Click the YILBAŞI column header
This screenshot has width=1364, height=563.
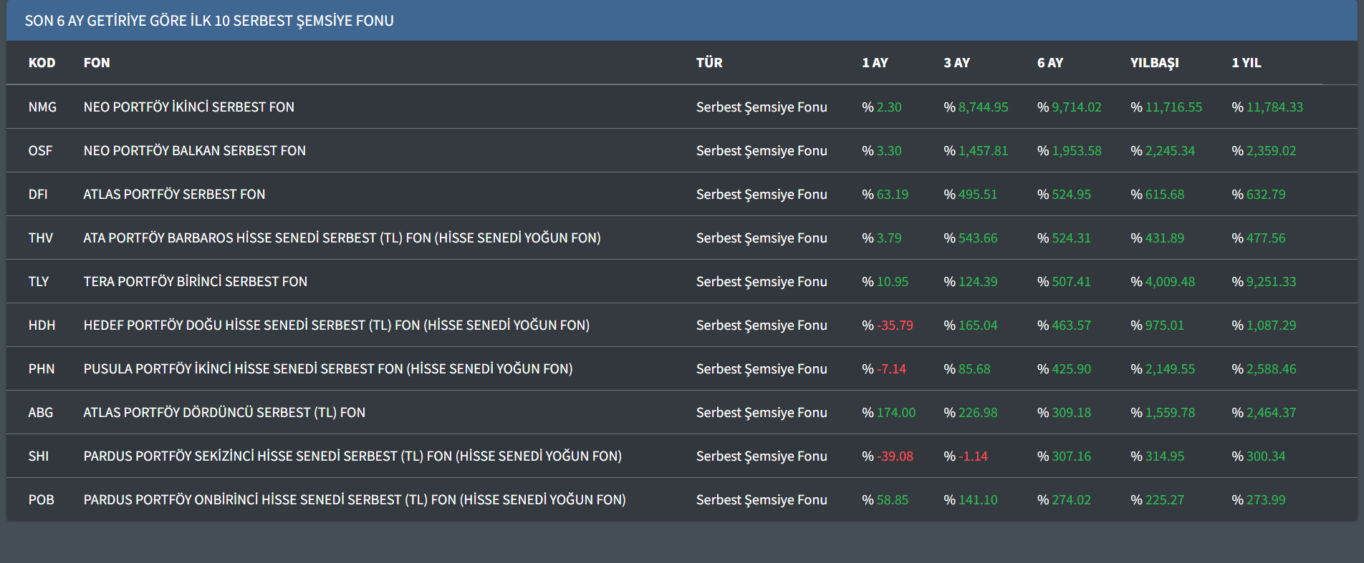[1154, 63]
